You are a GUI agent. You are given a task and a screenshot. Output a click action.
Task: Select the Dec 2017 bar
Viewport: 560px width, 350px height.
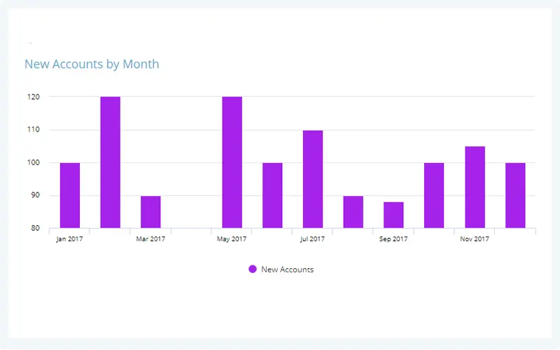click(515, 195)
